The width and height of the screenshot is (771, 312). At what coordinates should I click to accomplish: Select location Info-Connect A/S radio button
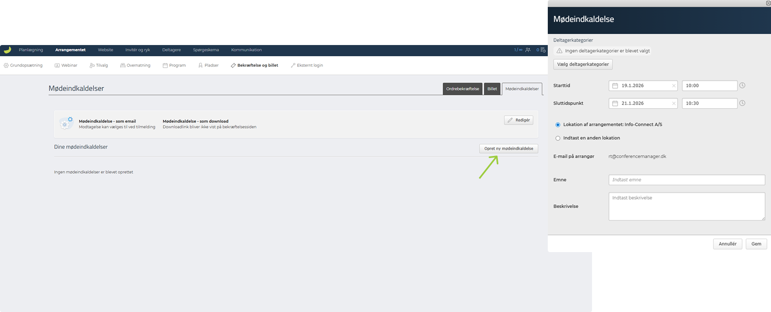[x=558, y=125]
